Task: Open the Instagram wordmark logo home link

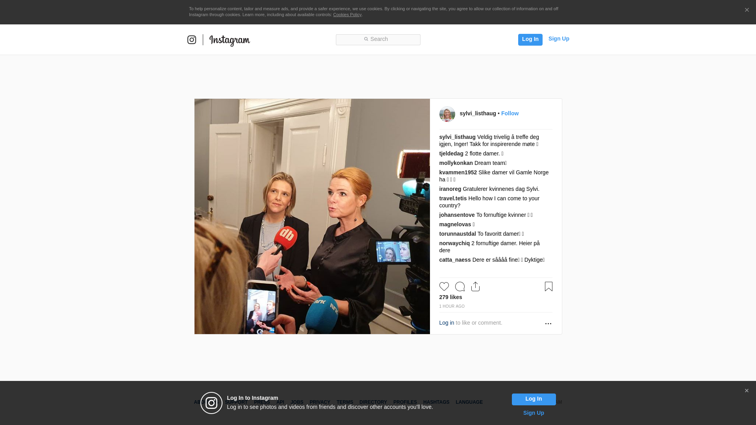Action: pos(230,41)
